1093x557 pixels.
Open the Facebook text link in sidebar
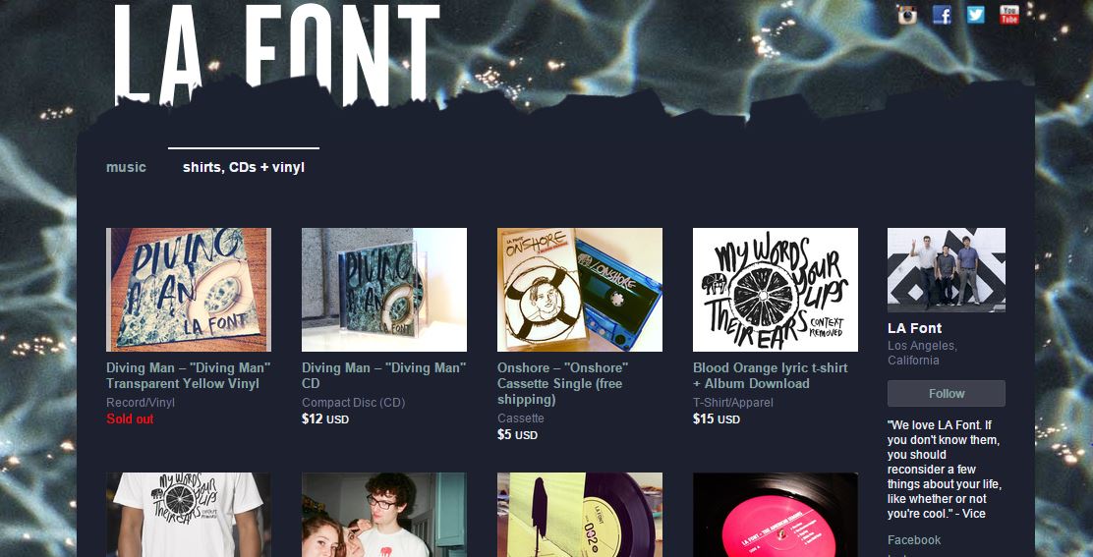click(x=914, y=539)
